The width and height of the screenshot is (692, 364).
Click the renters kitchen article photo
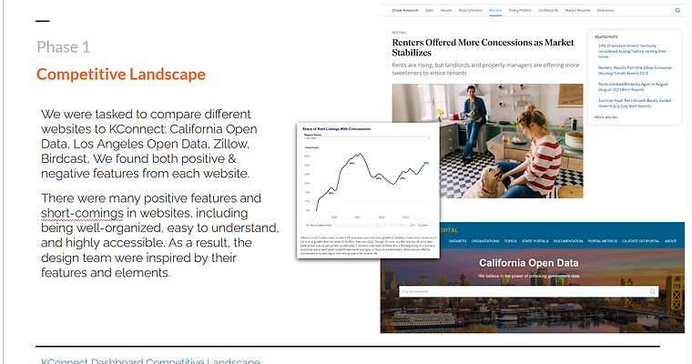point(487,141)
